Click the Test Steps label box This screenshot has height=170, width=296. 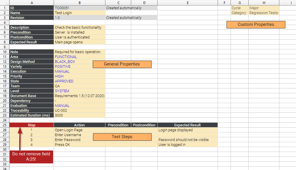point(122,137)
